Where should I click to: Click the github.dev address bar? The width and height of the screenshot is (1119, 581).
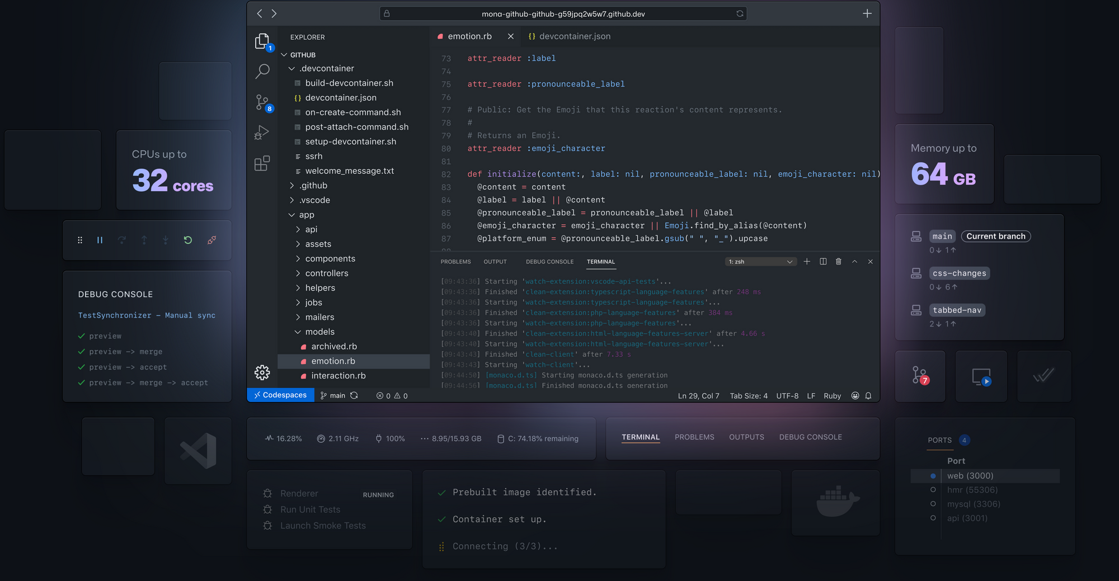(563, 13)
